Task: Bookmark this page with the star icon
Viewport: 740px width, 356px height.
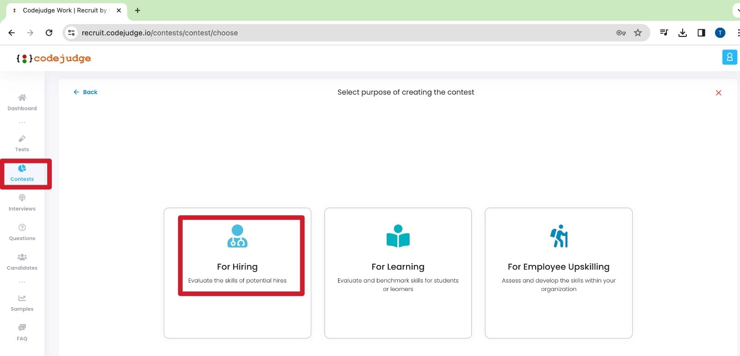Action: click(638, 33)
